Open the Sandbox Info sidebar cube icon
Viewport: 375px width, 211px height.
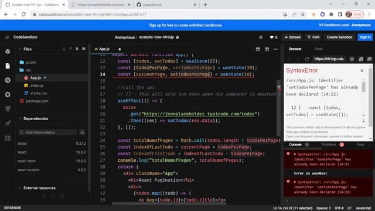pos(8,52)
